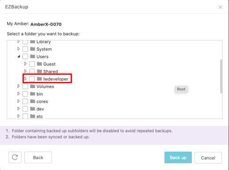
Task: Go to previous step with Back
Action: [x=38, y=158]
